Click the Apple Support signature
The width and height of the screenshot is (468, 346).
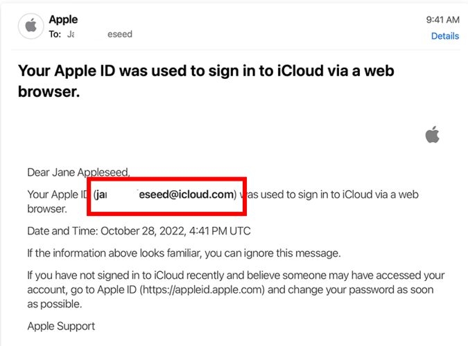(61, 326)
